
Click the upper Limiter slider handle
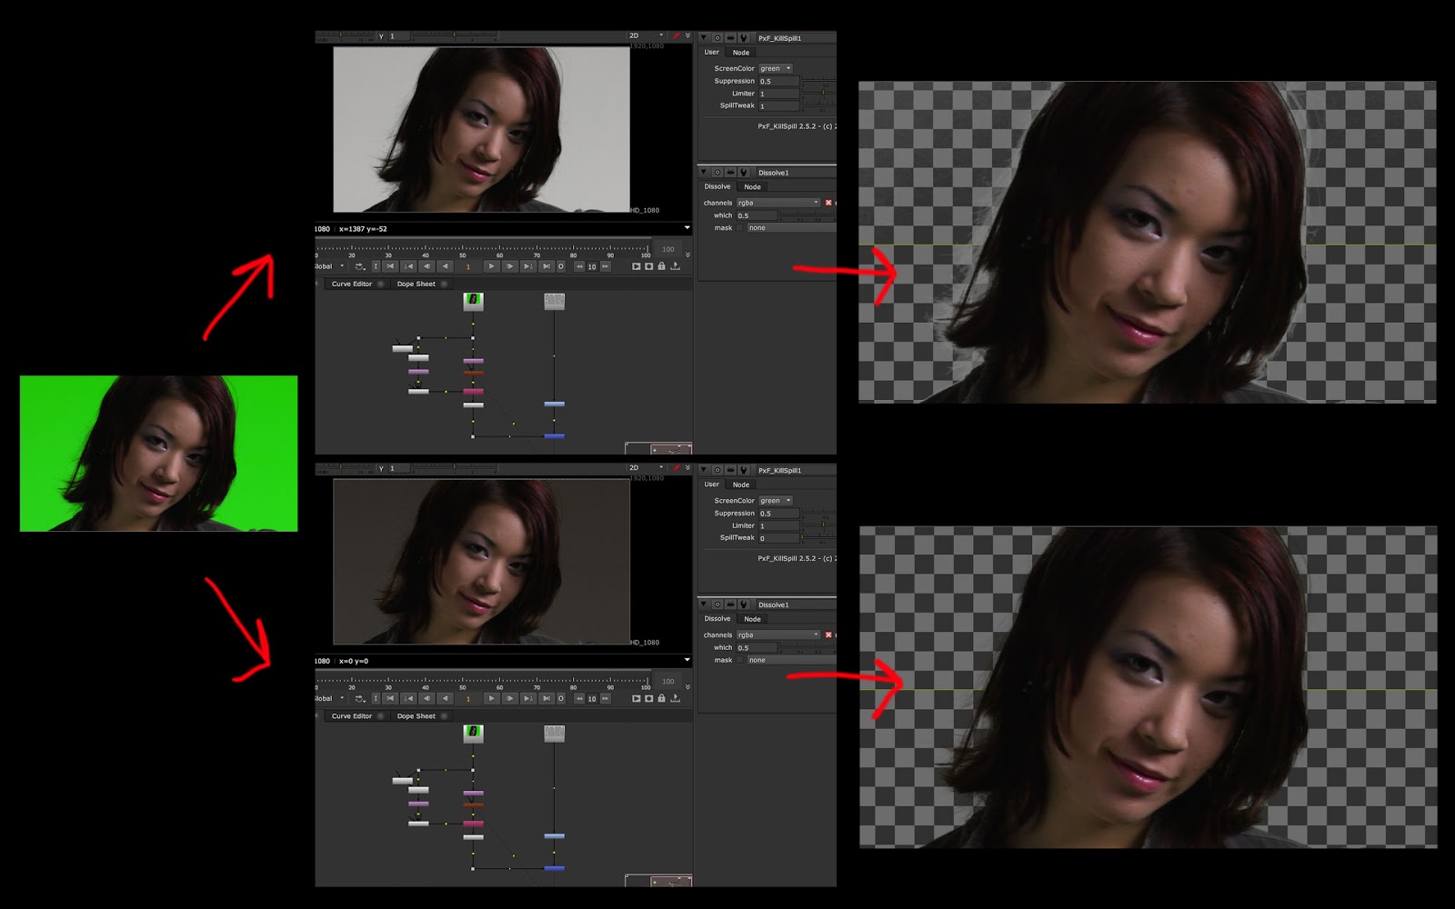point(823,93)
